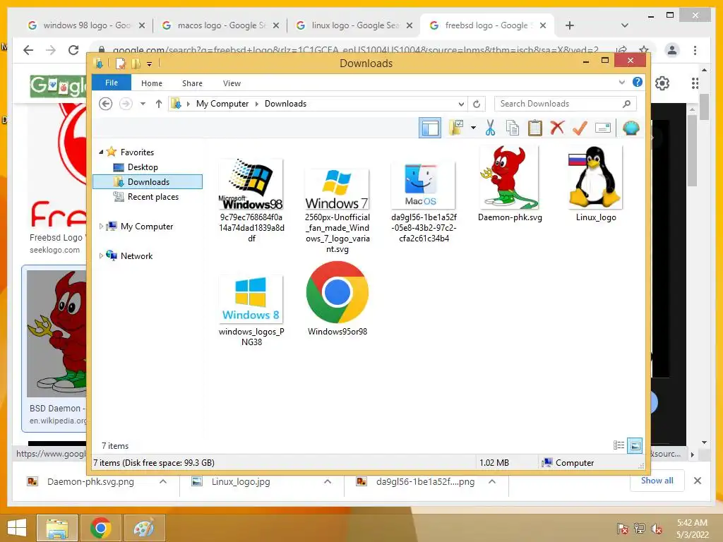Reload the Chrome page
Screen dimensions: 723x542
pyautogui.click(x=73, y=50)
